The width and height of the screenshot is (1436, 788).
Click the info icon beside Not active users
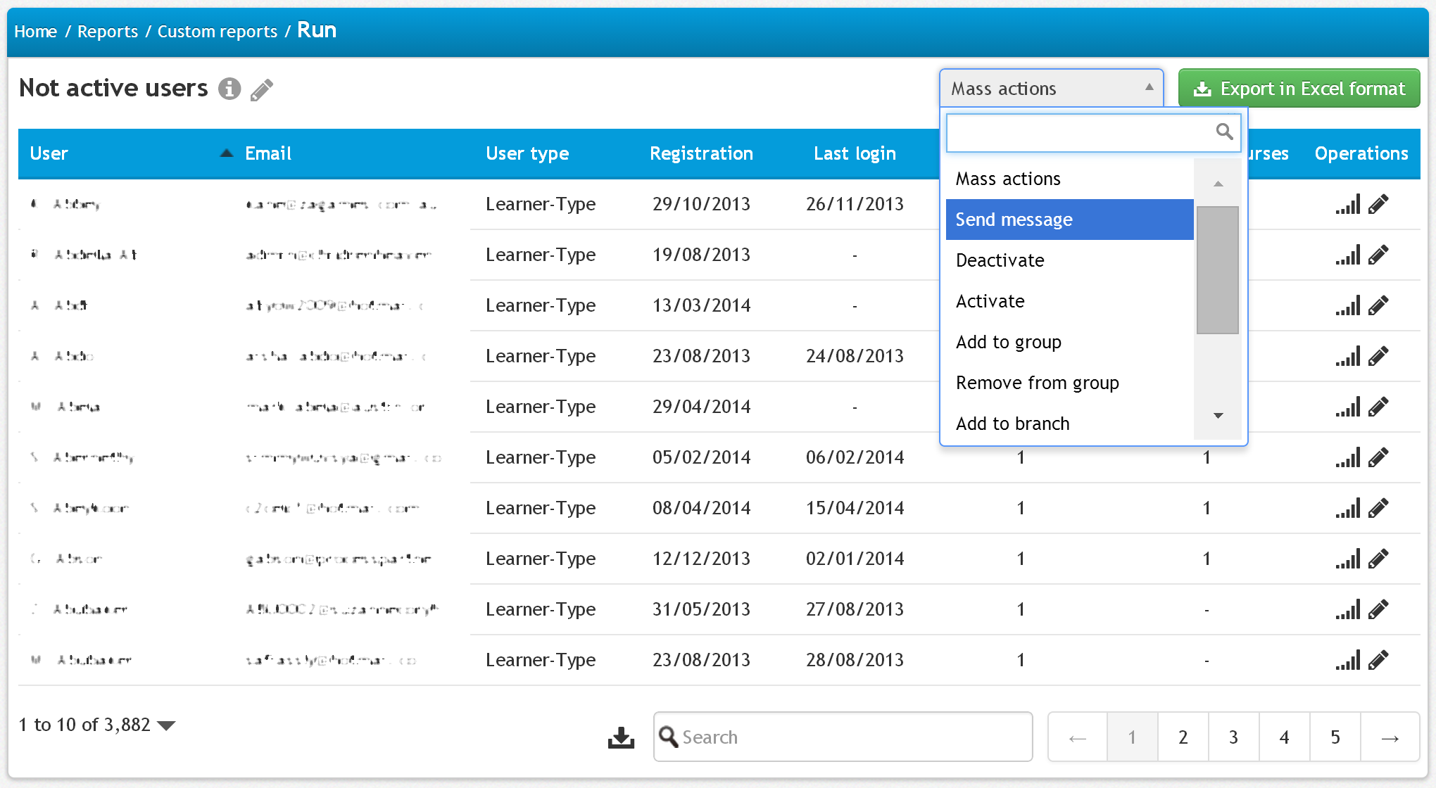click(x=229, y=89)
